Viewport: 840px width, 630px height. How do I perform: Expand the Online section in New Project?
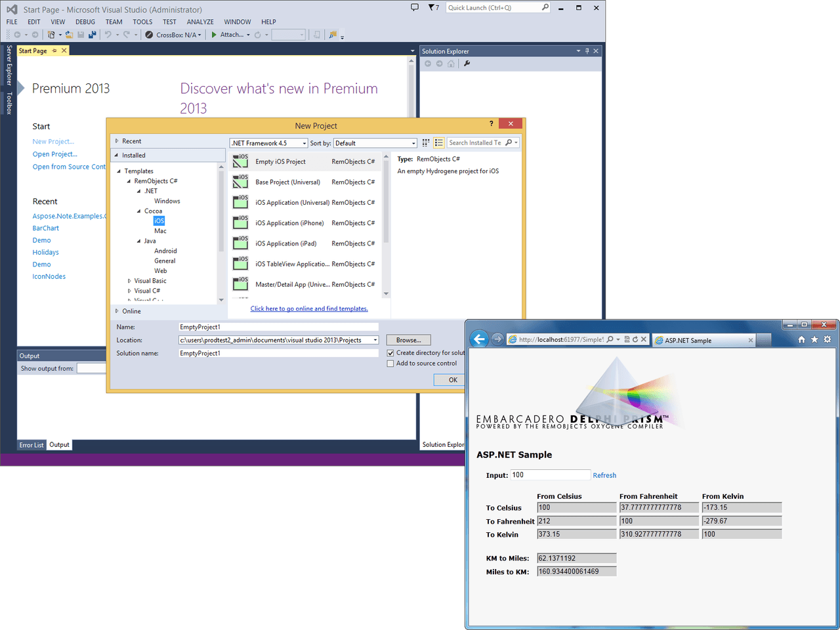coord(117,311)
